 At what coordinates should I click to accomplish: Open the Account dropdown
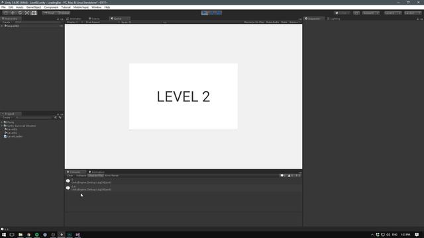pos(371,13)
